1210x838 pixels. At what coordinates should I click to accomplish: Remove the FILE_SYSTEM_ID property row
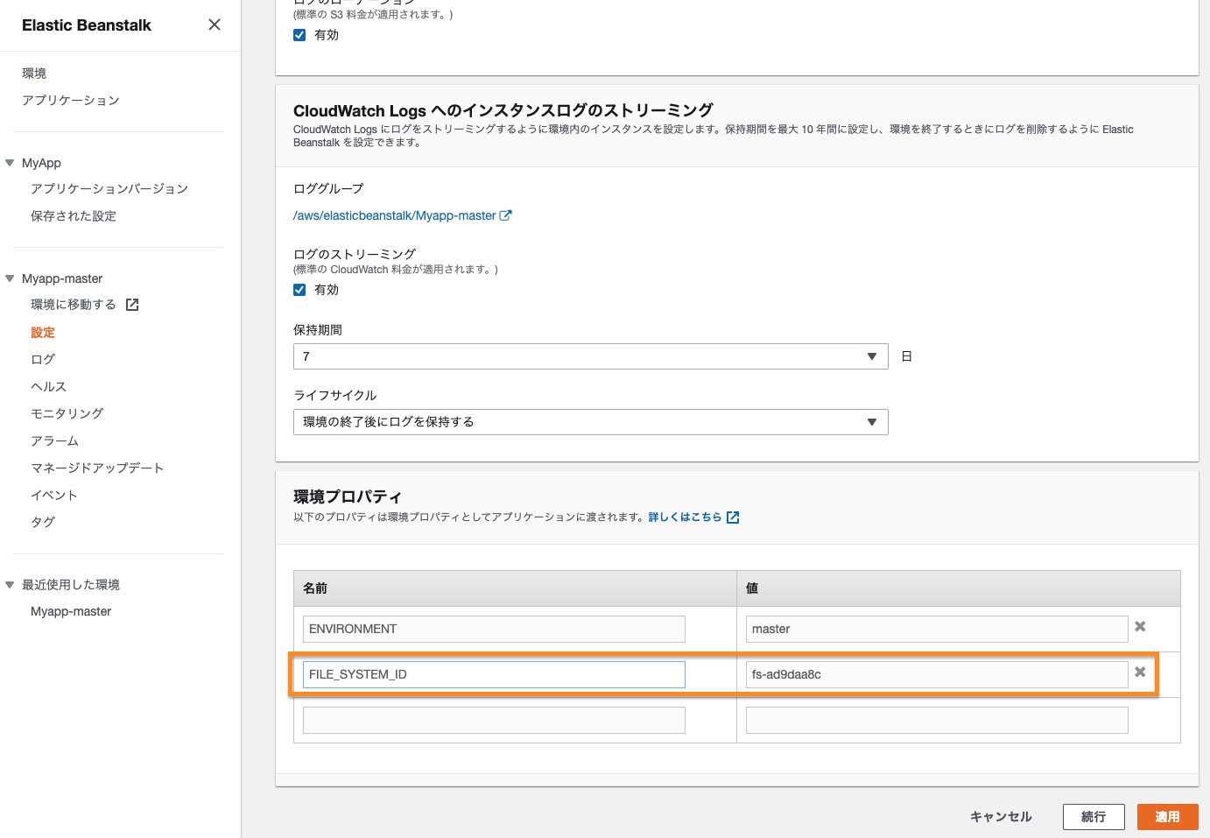[x=1140, y=673]
